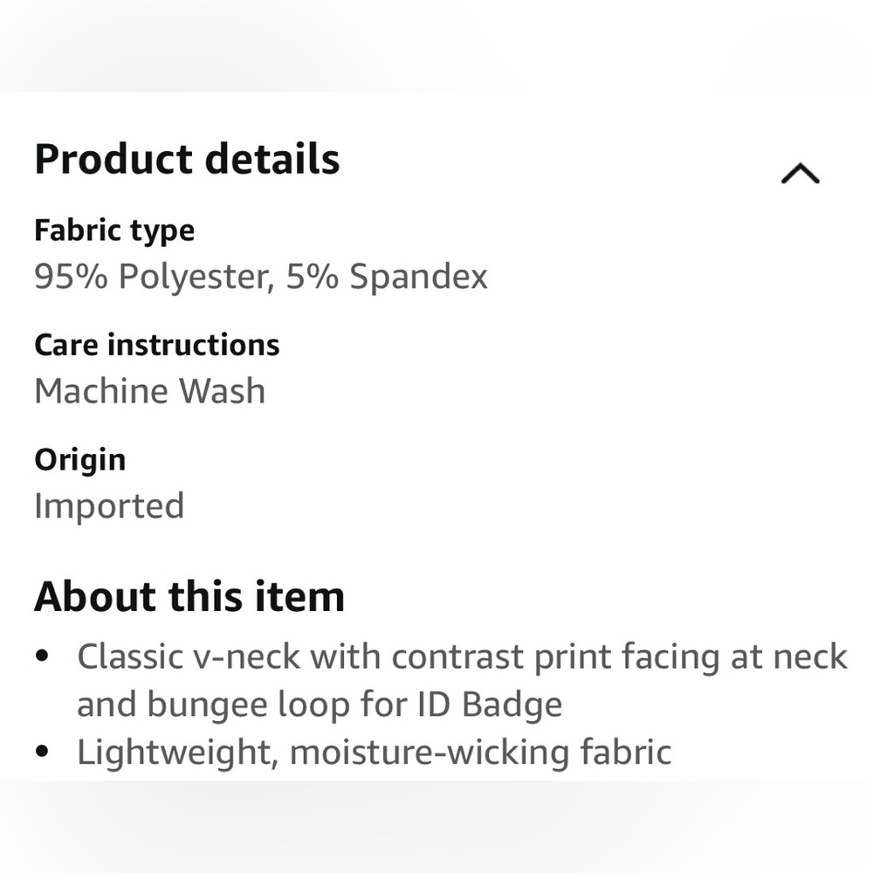Click the word instructions in Care instructions
Image resolution: width=873 pixels, height=873 pixels.
[193, 346]
